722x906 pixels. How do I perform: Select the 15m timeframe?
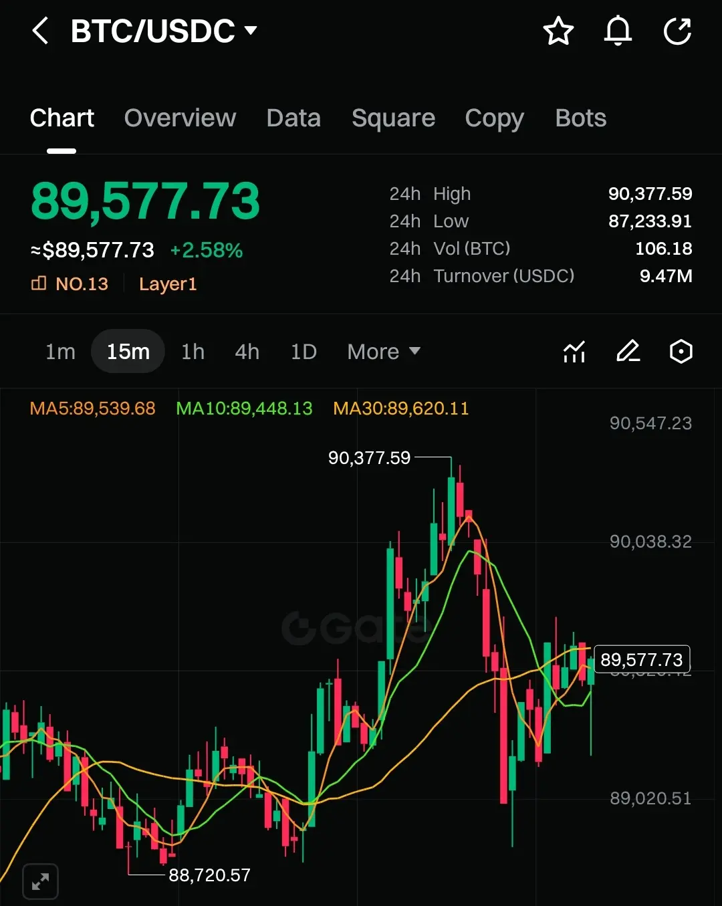[128, 352]
